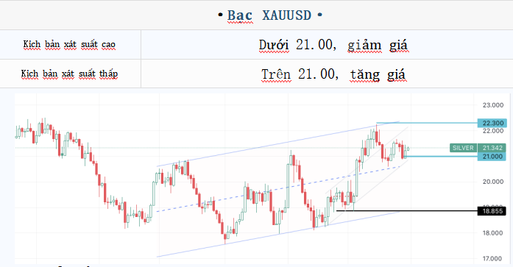
Task: Click the 23.000 axis value
Action: click(x=492, y=105)
